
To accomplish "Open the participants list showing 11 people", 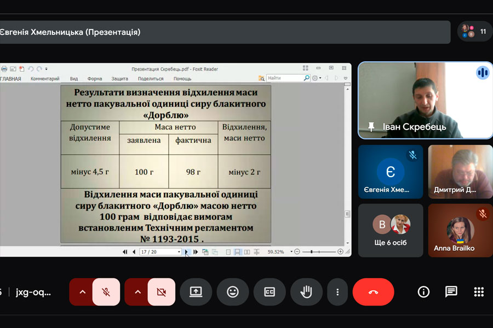I will [475, 31].
